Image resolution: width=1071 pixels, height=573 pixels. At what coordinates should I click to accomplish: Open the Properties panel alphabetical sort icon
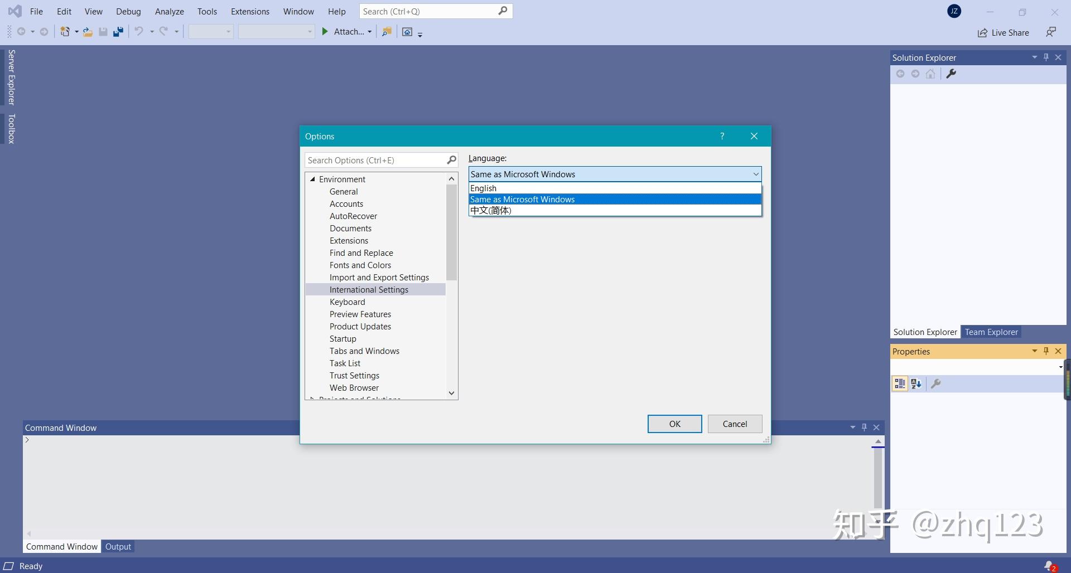pos(916,383)
